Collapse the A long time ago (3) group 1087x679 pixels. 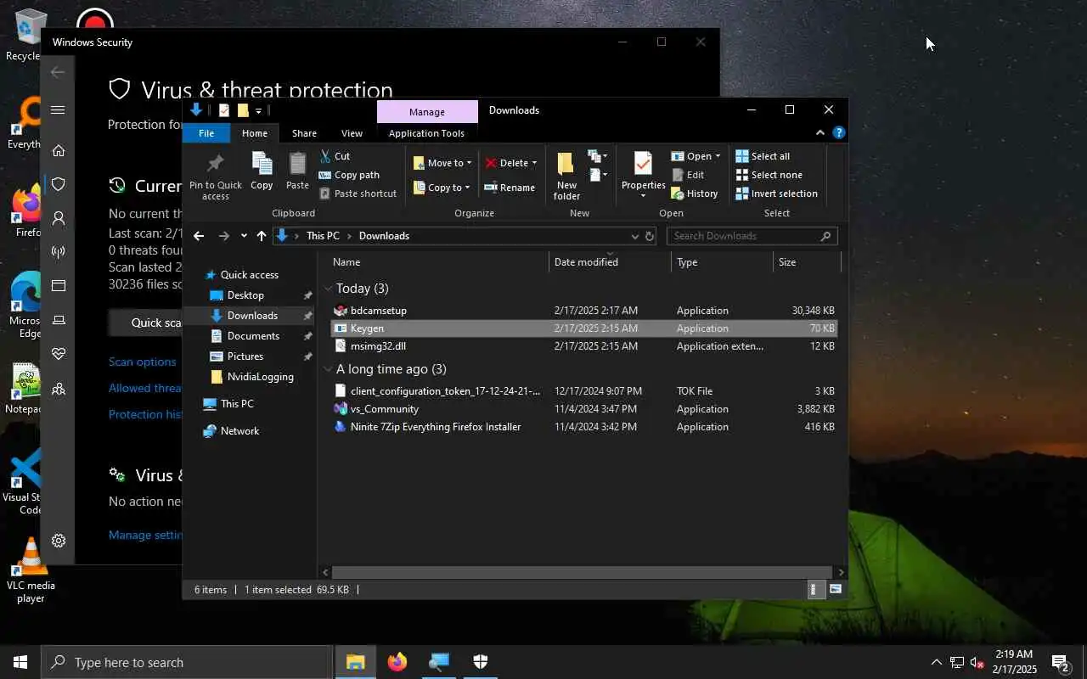(328, 369)
